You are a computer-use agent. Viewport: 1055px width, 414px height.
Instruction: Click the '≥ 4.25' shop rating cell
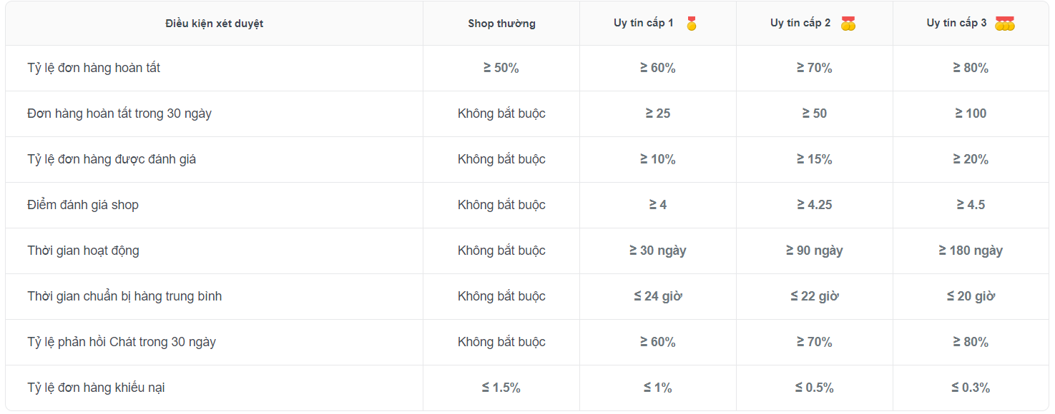coord(814,205)
